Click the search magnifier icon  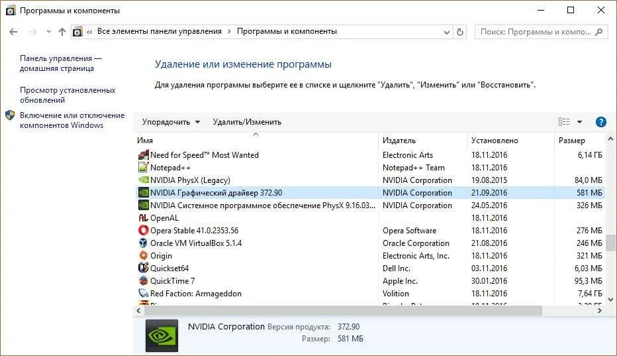pos(598,32)
